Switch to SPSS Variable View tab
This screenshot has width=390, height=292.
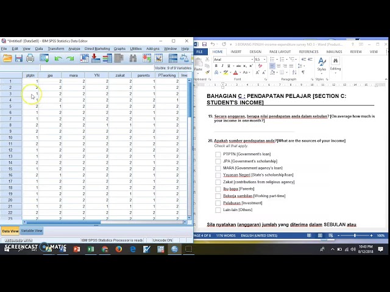32,231
